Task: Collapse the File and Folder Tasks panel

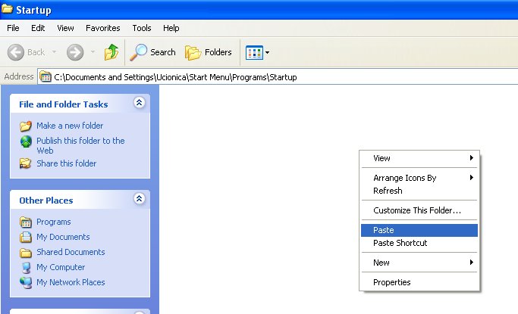Action: tap(139, 103)
